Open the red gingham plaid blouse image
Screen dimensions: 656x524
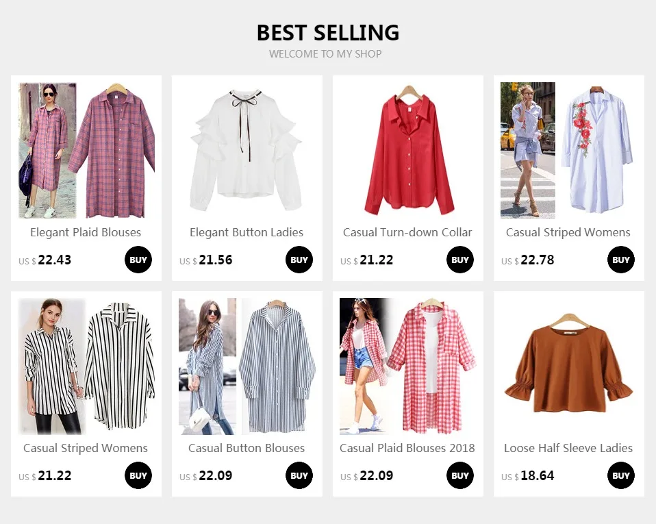click(x=408, y=366)
